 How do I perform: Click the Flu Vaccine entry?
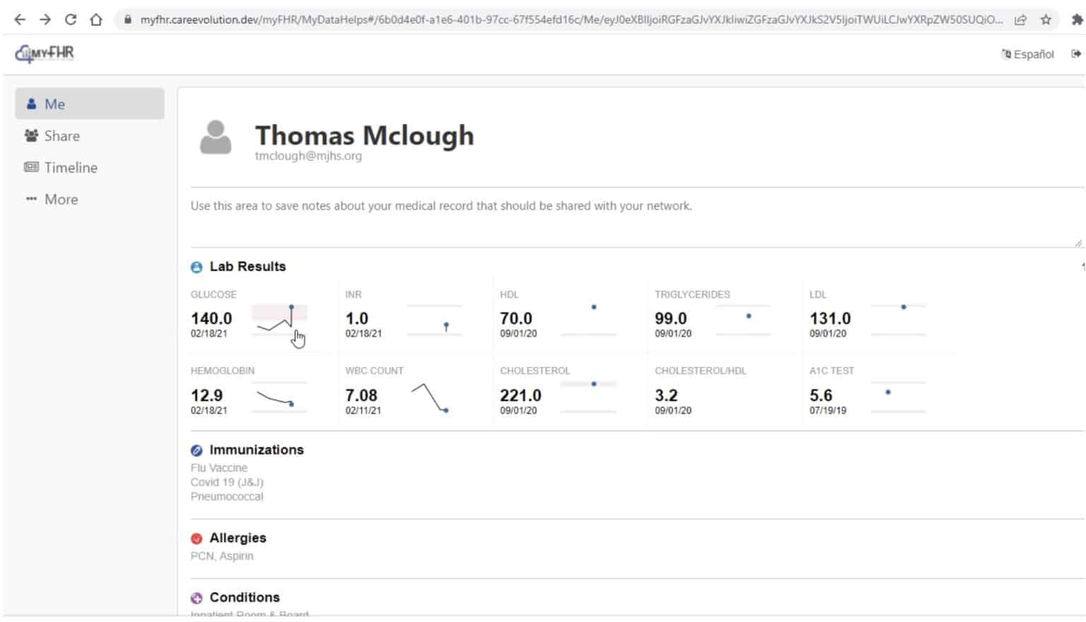(x=218, y=467)
